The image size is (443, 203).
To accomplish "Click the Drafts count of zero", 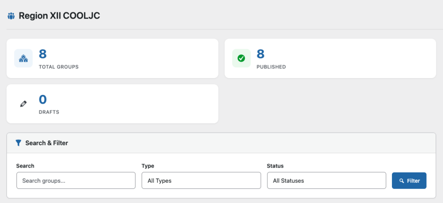I will (x=43, y=99).
